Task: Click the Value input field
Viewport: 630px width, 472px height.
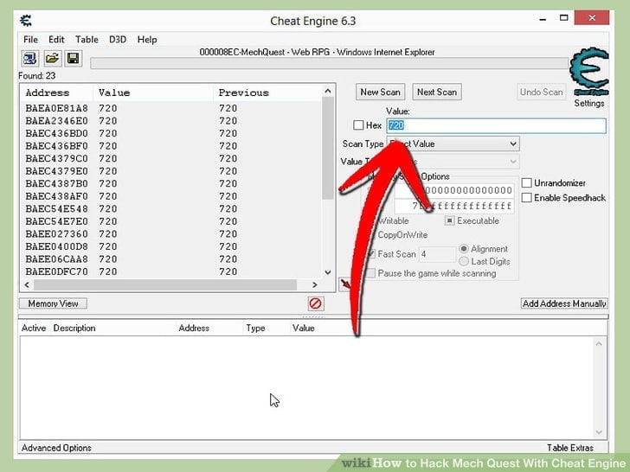Action: click(x=496, y=125)
